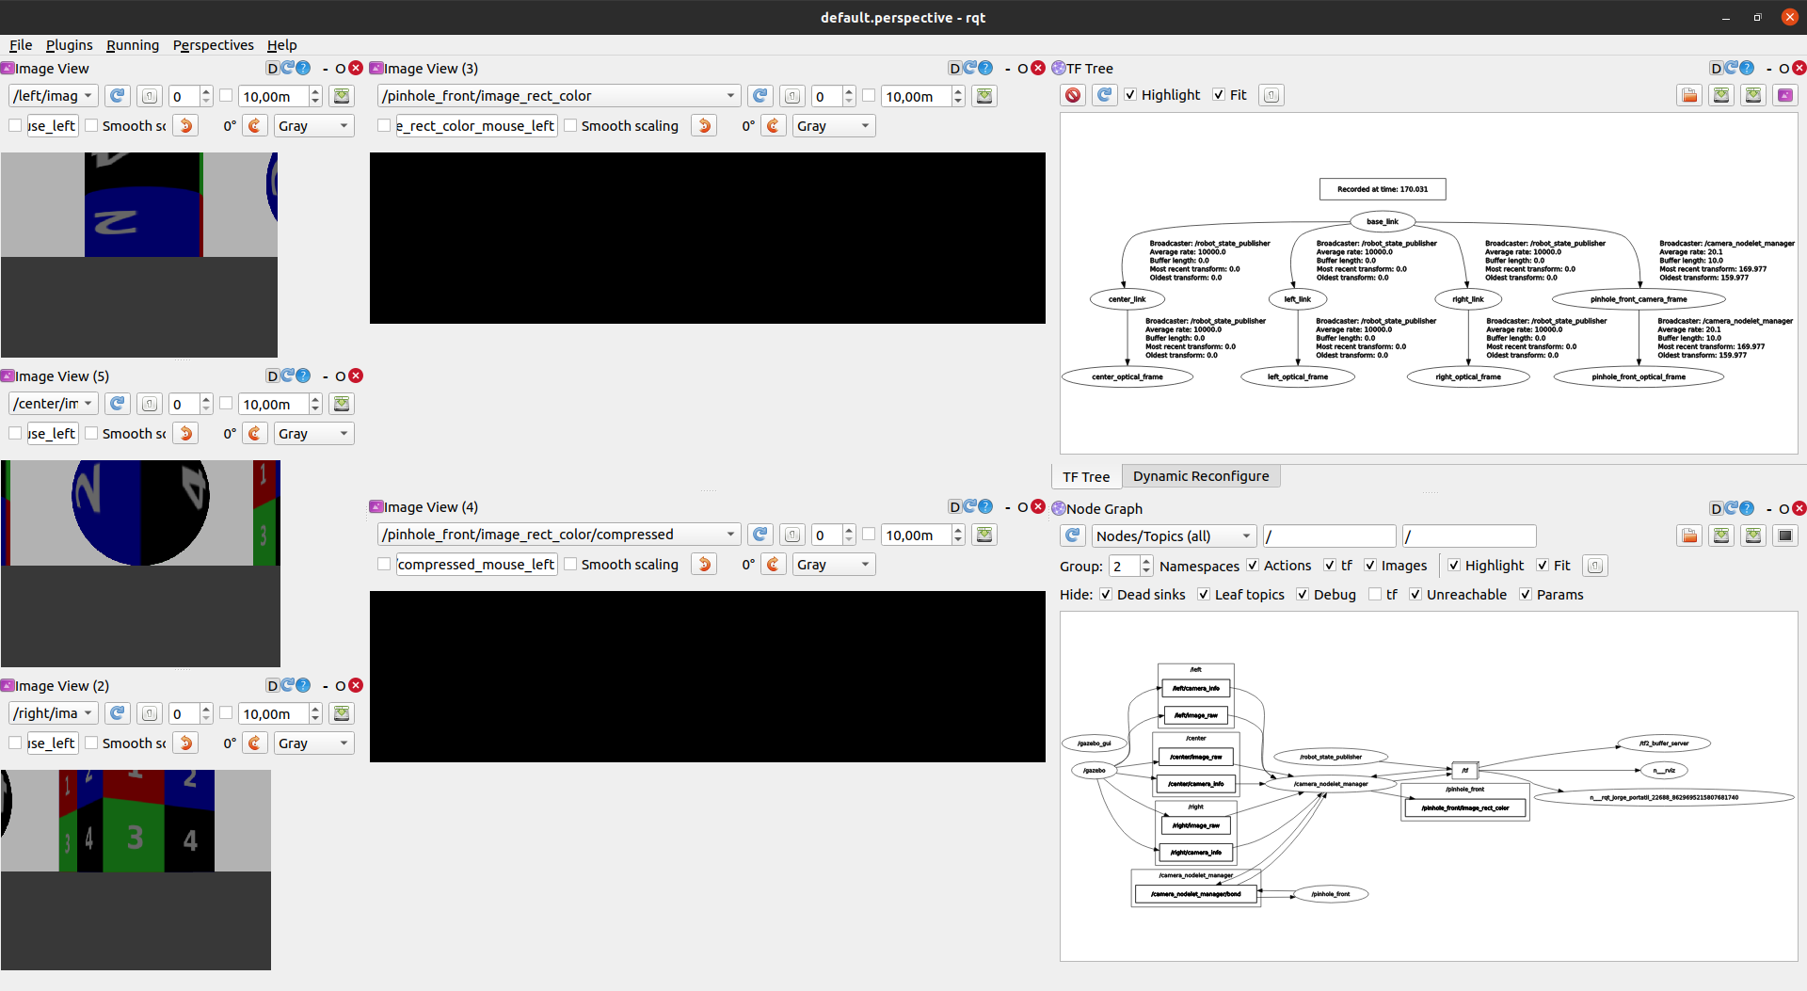The height and width of the screenshot is (991, 1807).
Task: Enable Smooth scaling for the pinhole_front view
Action: pos(571,125)
